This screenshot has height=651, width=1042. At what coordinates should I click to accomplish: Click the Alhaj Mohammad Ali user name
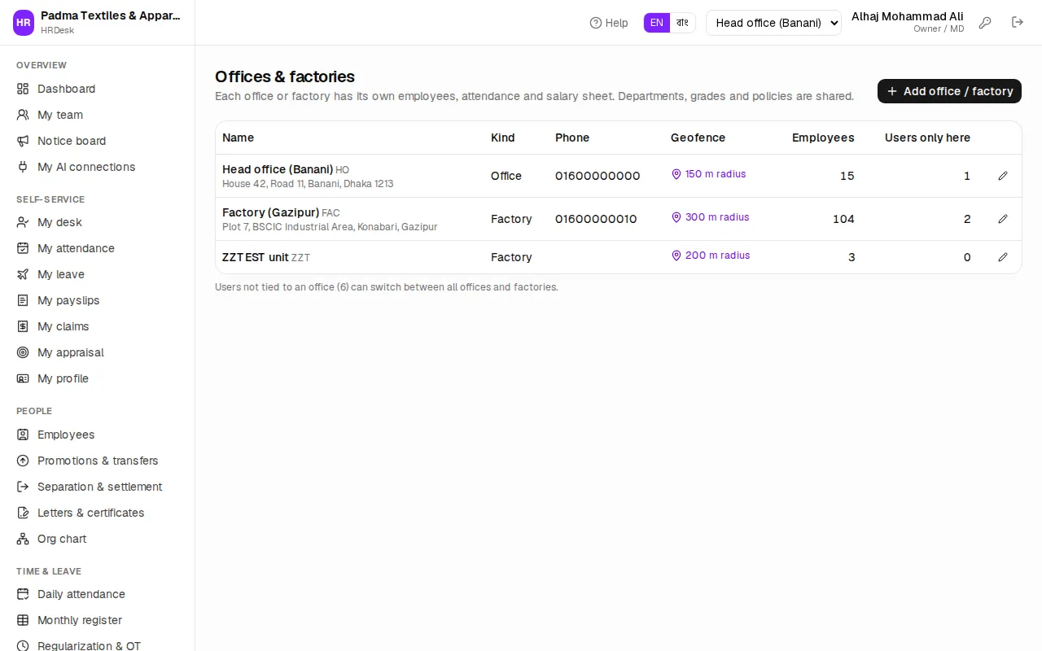pos(908,16)
